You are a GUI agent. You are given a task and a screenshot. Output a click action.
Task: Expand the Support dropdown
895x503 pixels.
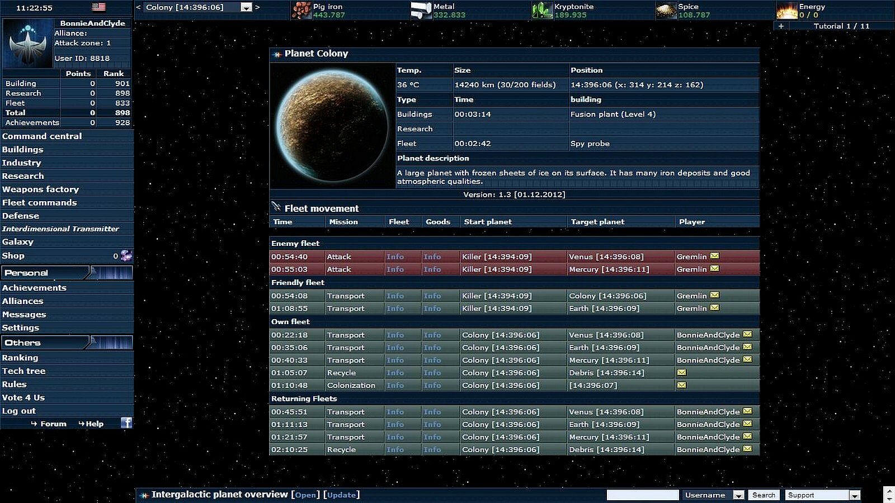pyautogui.click(x=854, y=495)
